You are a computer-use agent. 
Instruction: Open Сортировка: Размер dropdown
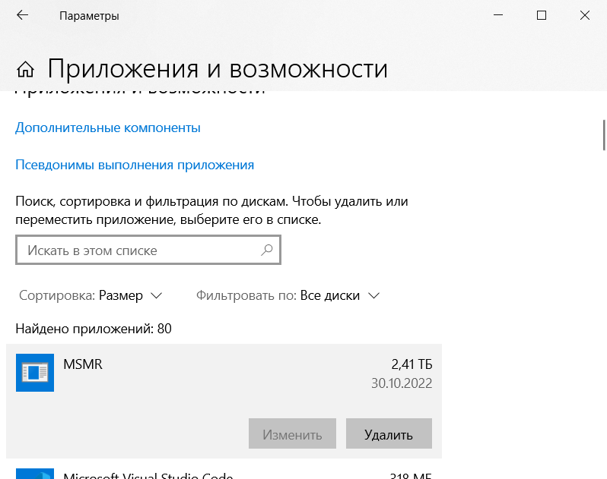pos(91,295)
